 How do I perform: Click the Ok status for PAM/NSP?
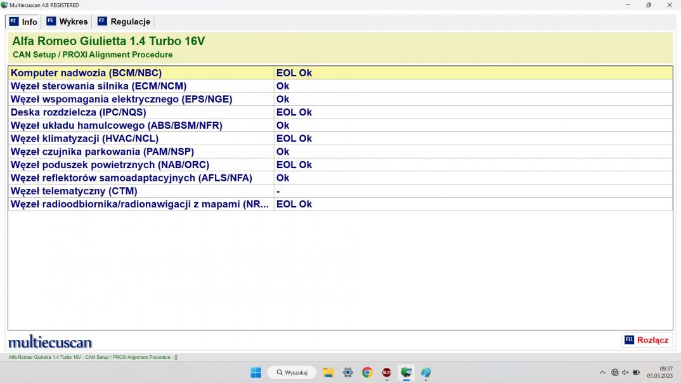click(283, 152)
